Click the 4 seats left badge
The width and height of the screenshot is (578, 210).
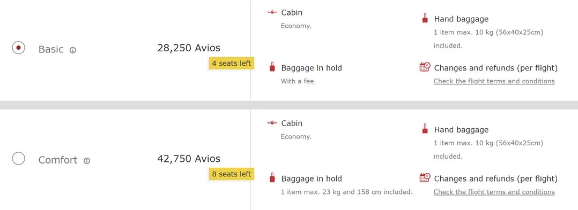(x=232, y=63)
